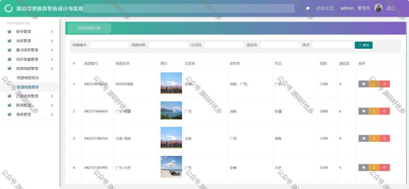Edit route 042317396310 with orange icon
This screenshot has width=409, height=189.
click(x=374, y=138)
